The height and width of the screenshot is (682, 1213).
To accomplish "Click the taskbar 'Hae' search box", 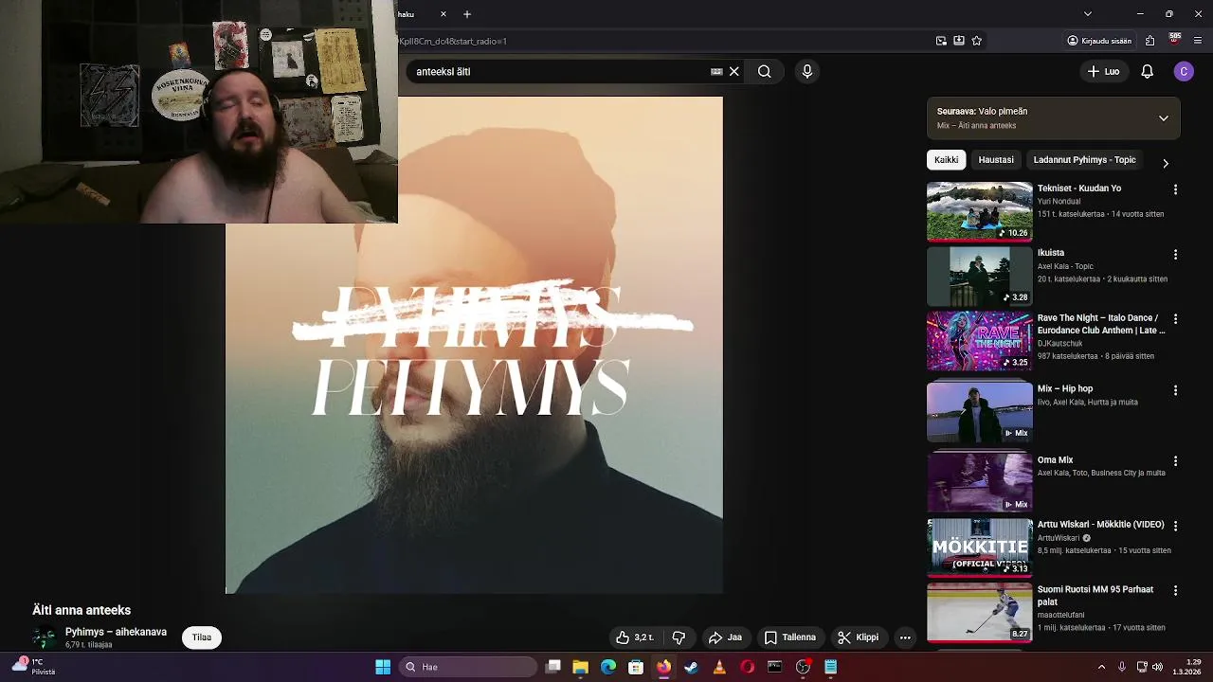I will (x=468, y=667).
